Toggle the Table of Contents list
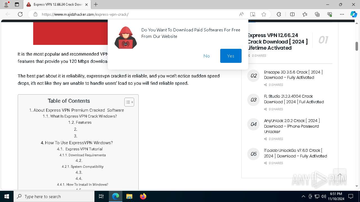 click(x=129, y=102)
